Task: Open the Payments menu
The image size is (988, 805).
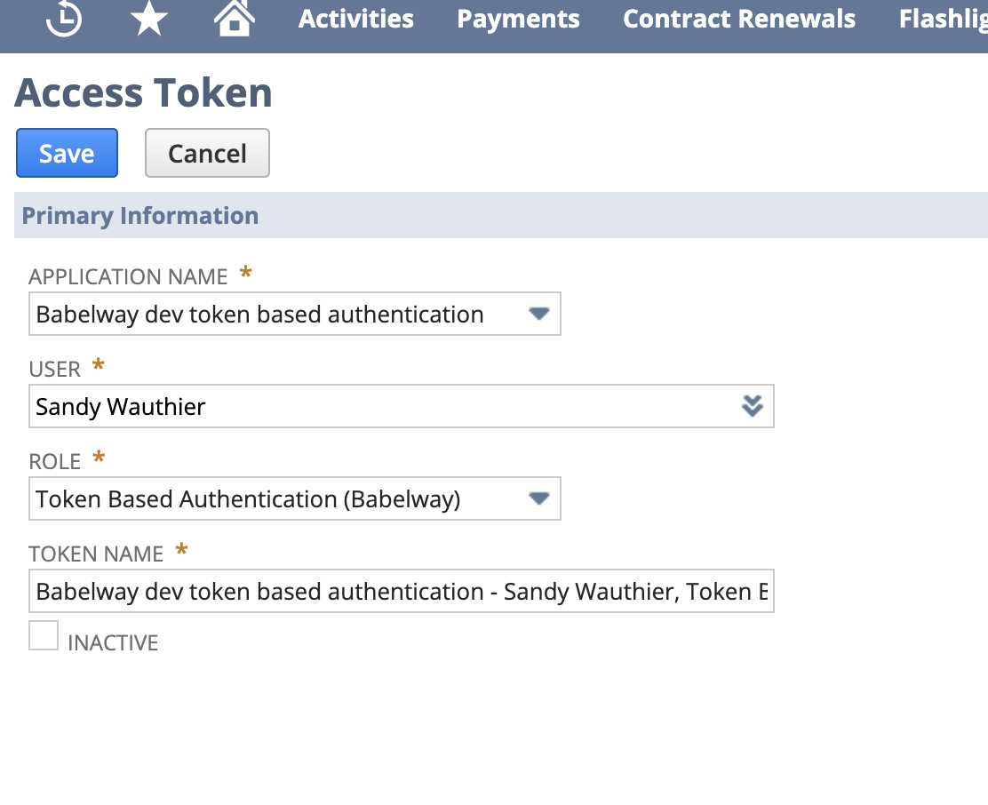Action: point(518,20)
